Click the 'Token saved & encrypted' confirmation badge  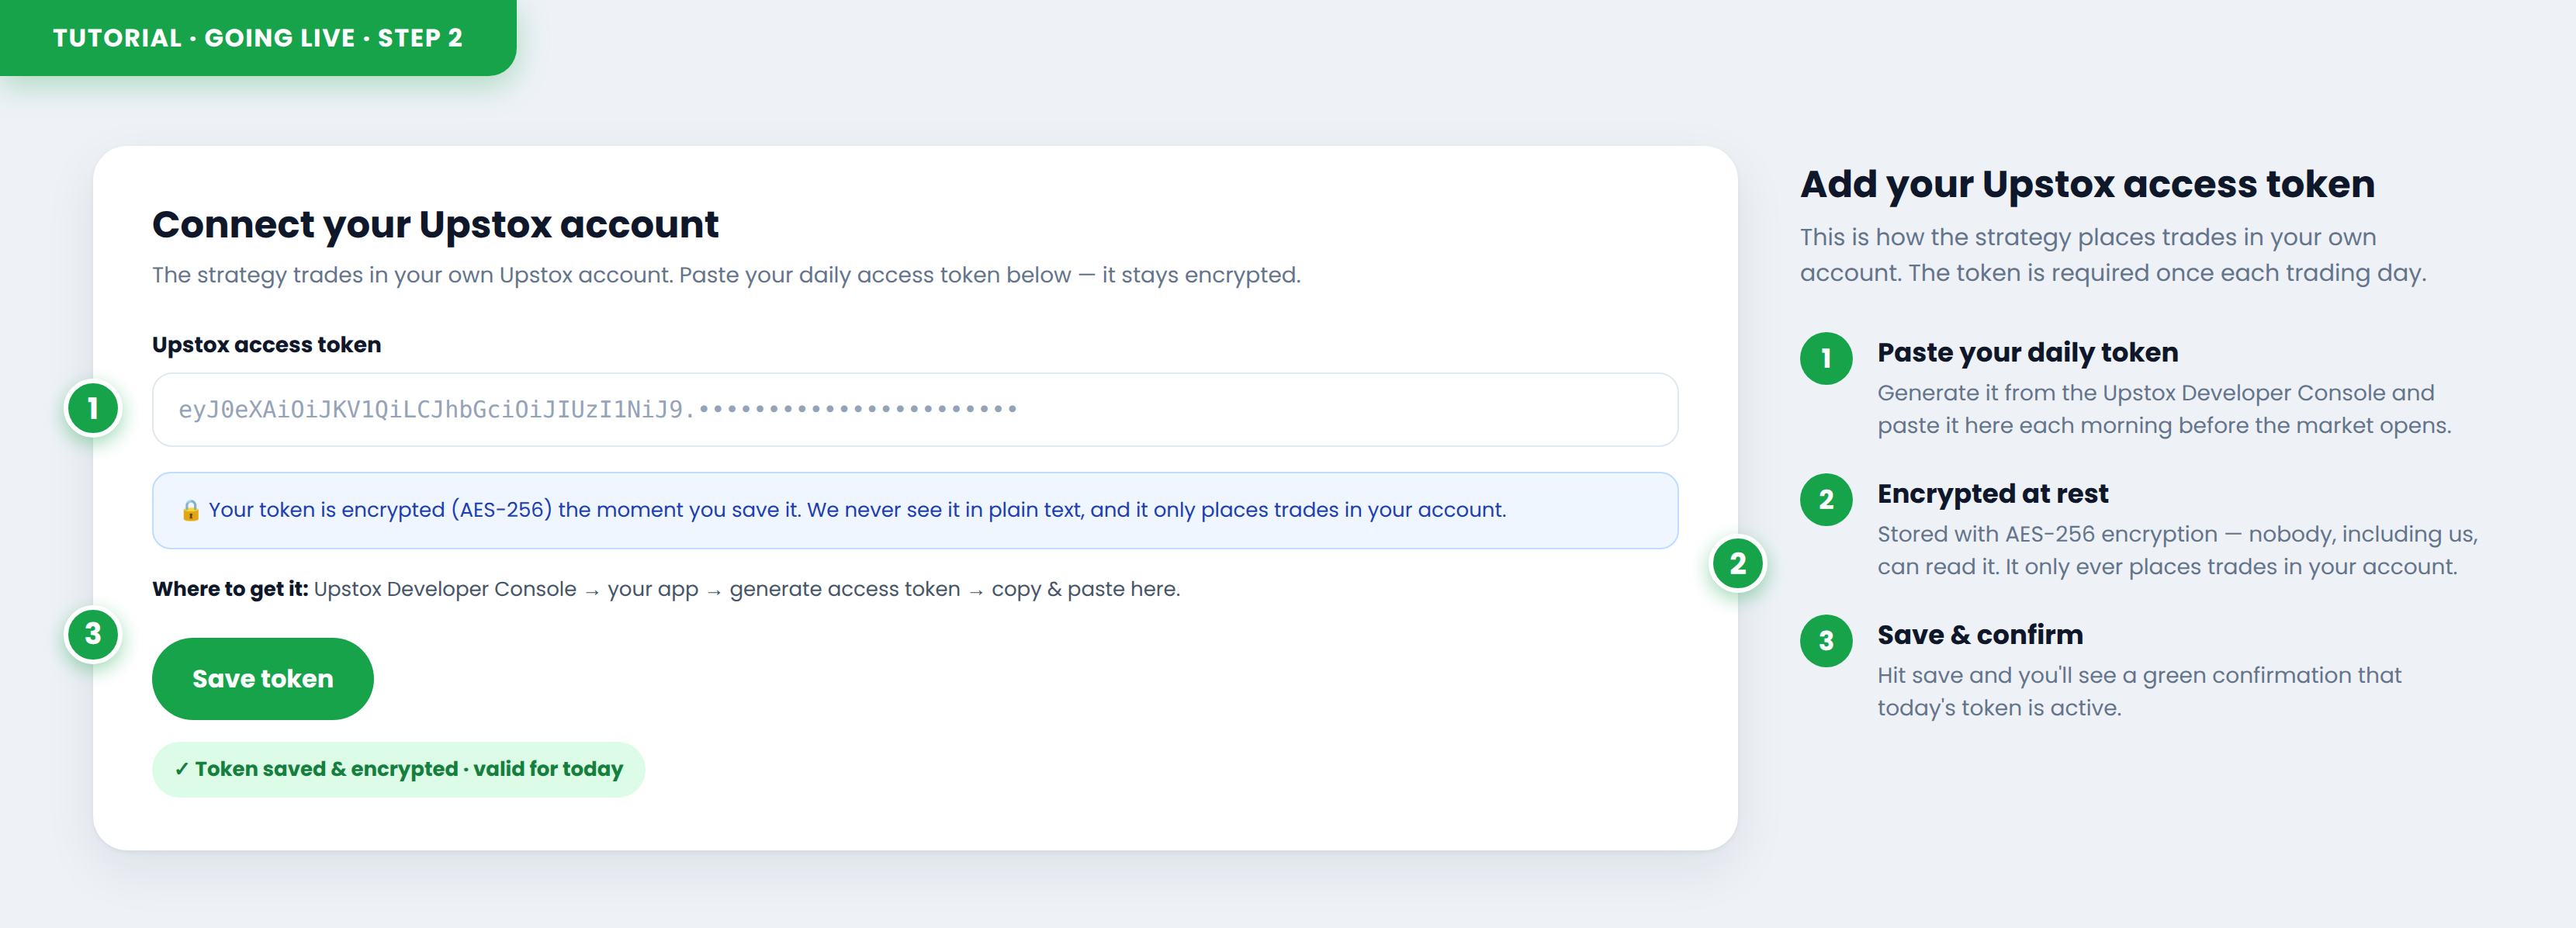point(398,769)
